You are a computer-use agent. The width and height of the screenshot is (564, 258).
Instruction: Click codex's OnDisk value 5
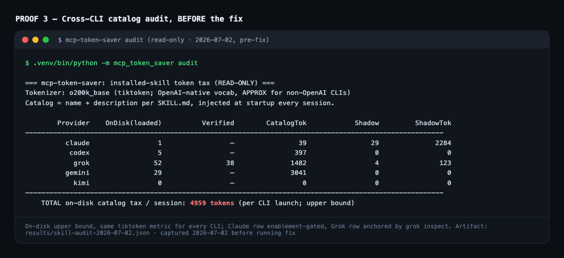(x=160, y=153)
